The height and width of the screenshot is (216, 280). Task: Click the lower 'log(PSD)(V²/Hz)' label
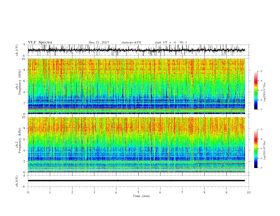[x=265, y=150]
